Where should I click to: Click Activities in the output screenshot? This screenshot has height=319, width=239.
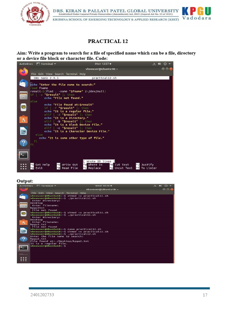point(26,186)
